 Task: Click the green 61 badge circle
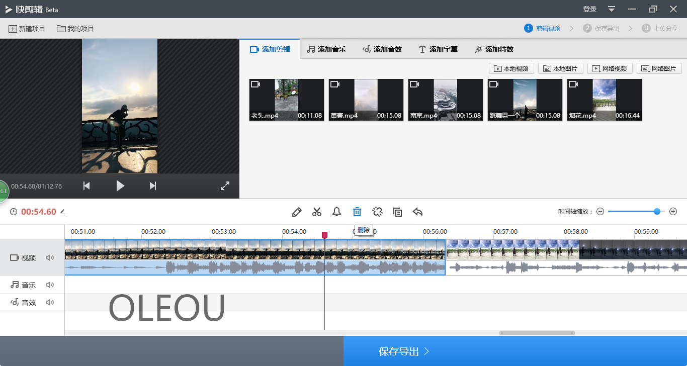3,192
